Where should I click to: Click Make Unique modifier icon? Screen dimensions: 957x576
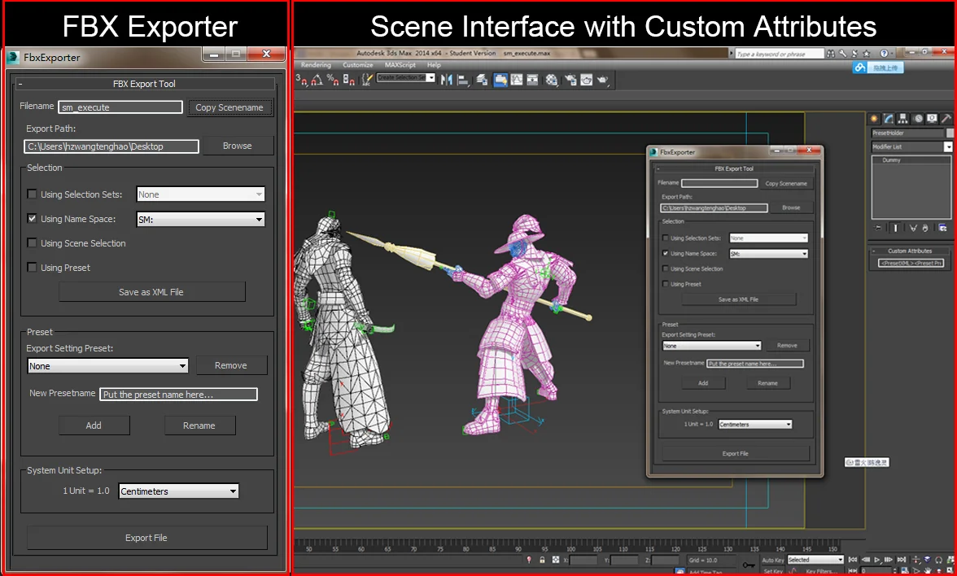913,228
